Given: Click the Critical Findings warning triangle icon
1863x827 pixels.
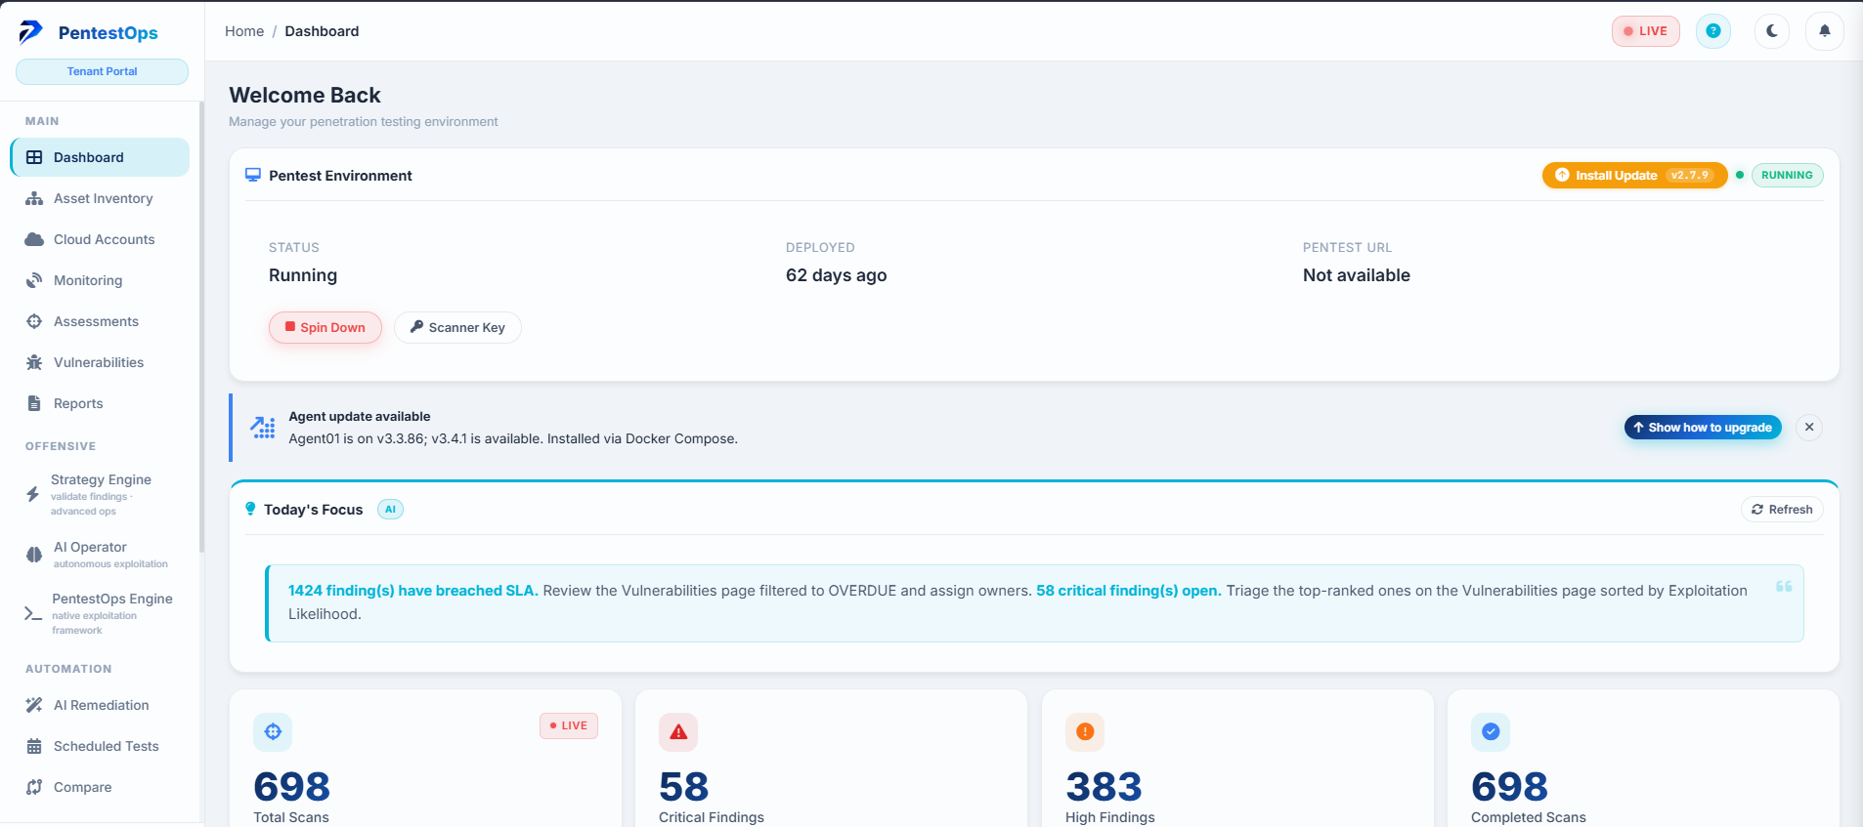Looking at the screenshot, I should coord(678,731).
